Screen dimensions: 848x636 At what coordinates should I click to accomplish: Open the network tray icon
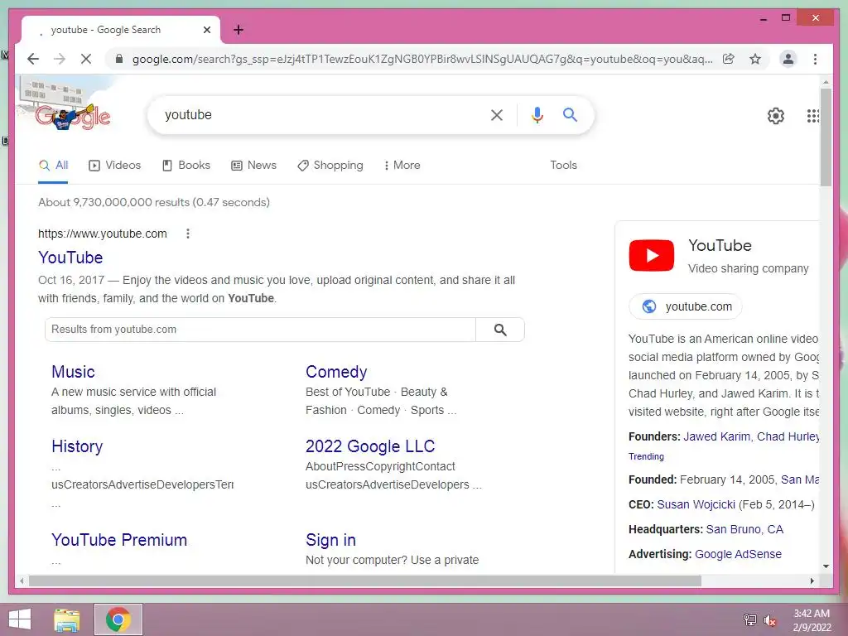[x=749, y=619]
